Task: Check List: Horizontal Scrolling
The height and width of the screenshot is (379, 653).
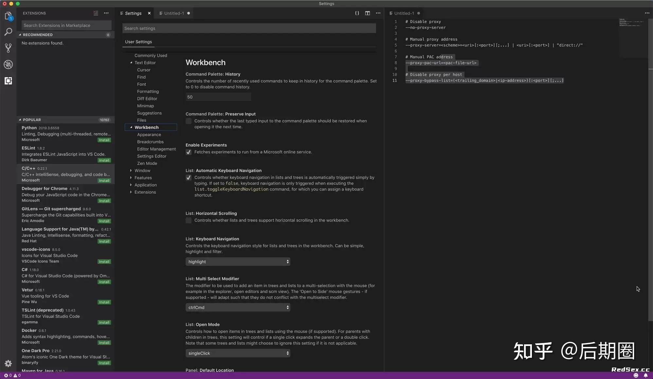Action: [189, 220]
